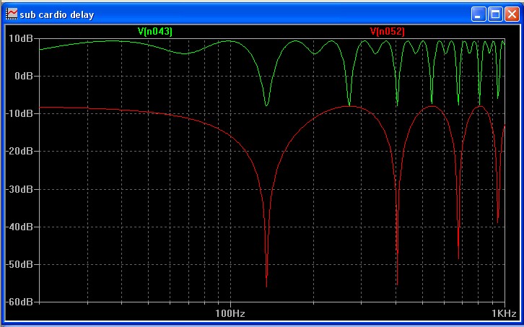Select the green V(n043) trace label

click(155, 32)
